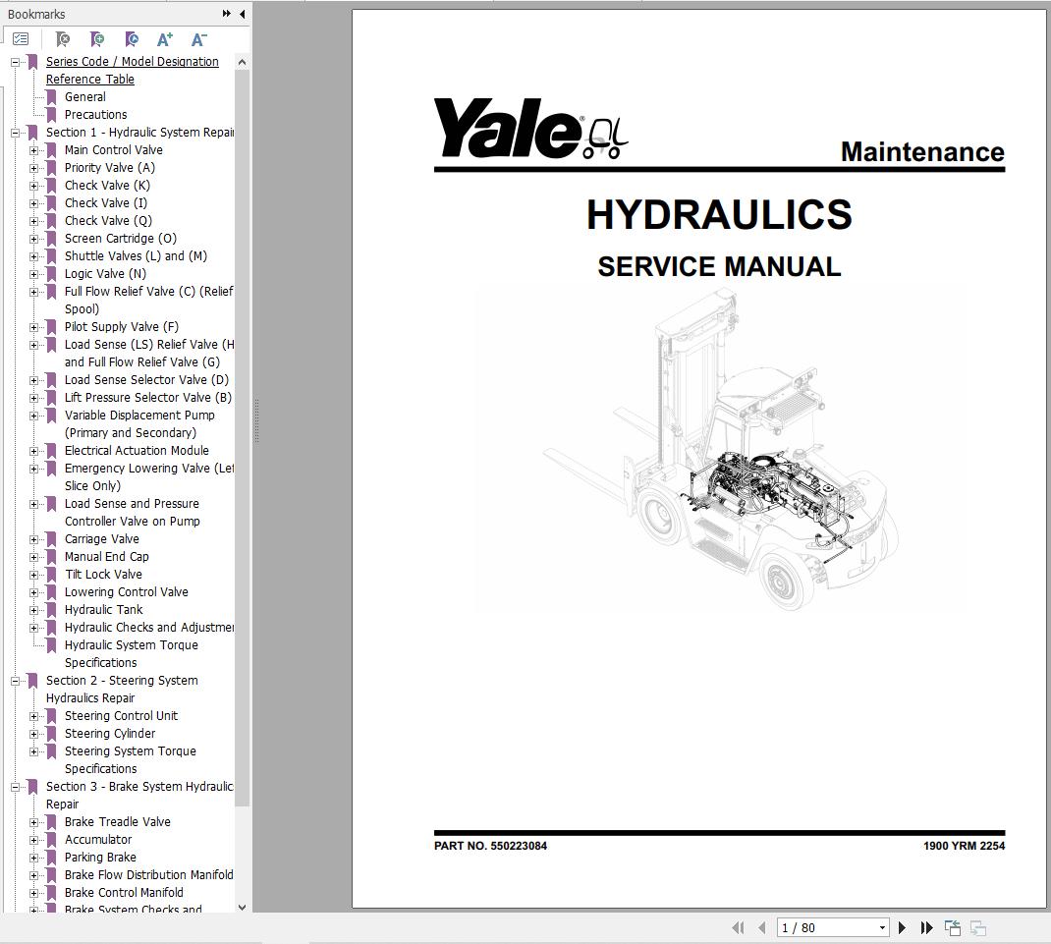The height and width of the screenshot is (944, 1051).
Task: Open Full Flow Relief Valve (C) bookmark
Action: click(x=148, y=301)
